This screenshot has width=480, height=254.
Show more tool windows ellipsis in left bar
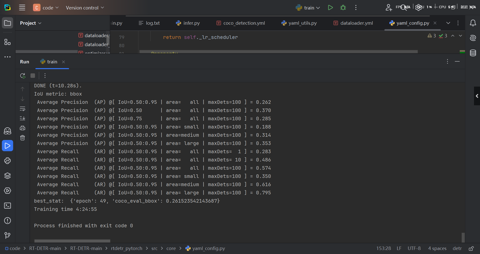click(7, 57)
